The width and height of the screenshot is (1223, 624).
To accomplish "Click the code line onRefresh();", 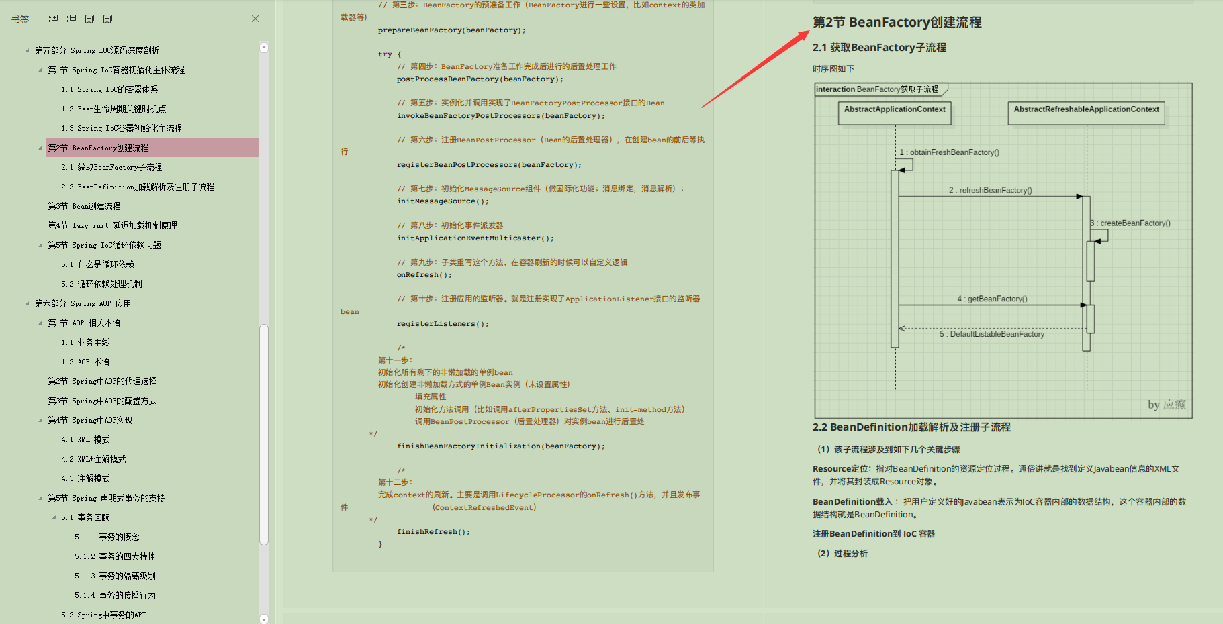I will [424, 275].
